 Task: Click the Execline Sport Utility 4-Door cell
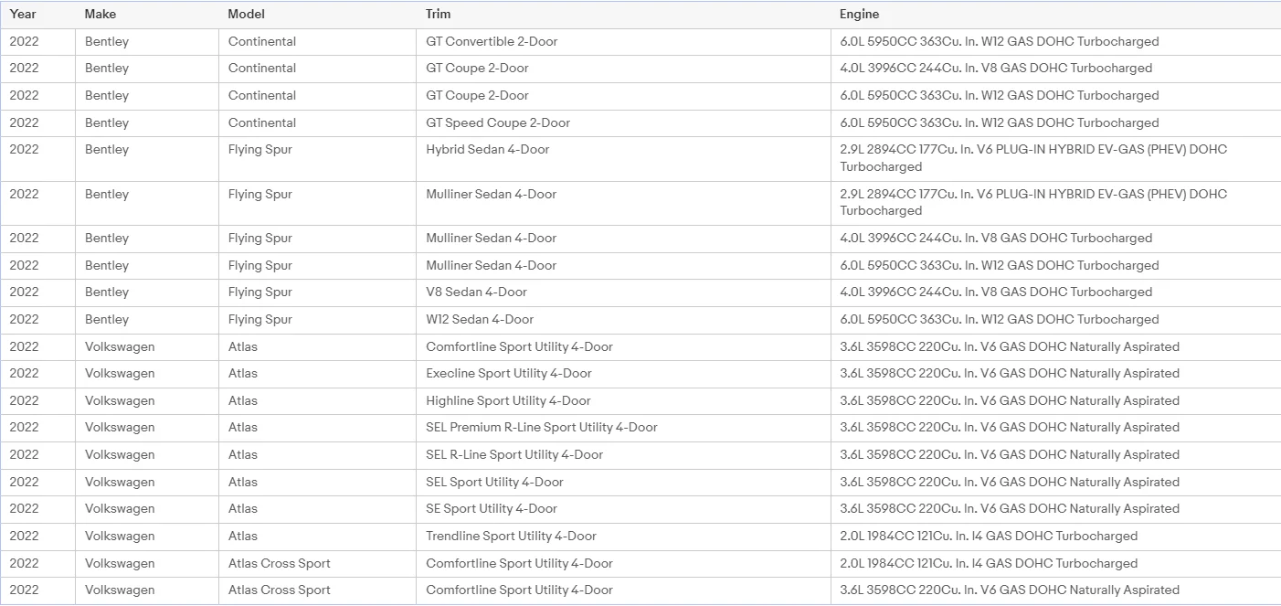pos(623,374)
